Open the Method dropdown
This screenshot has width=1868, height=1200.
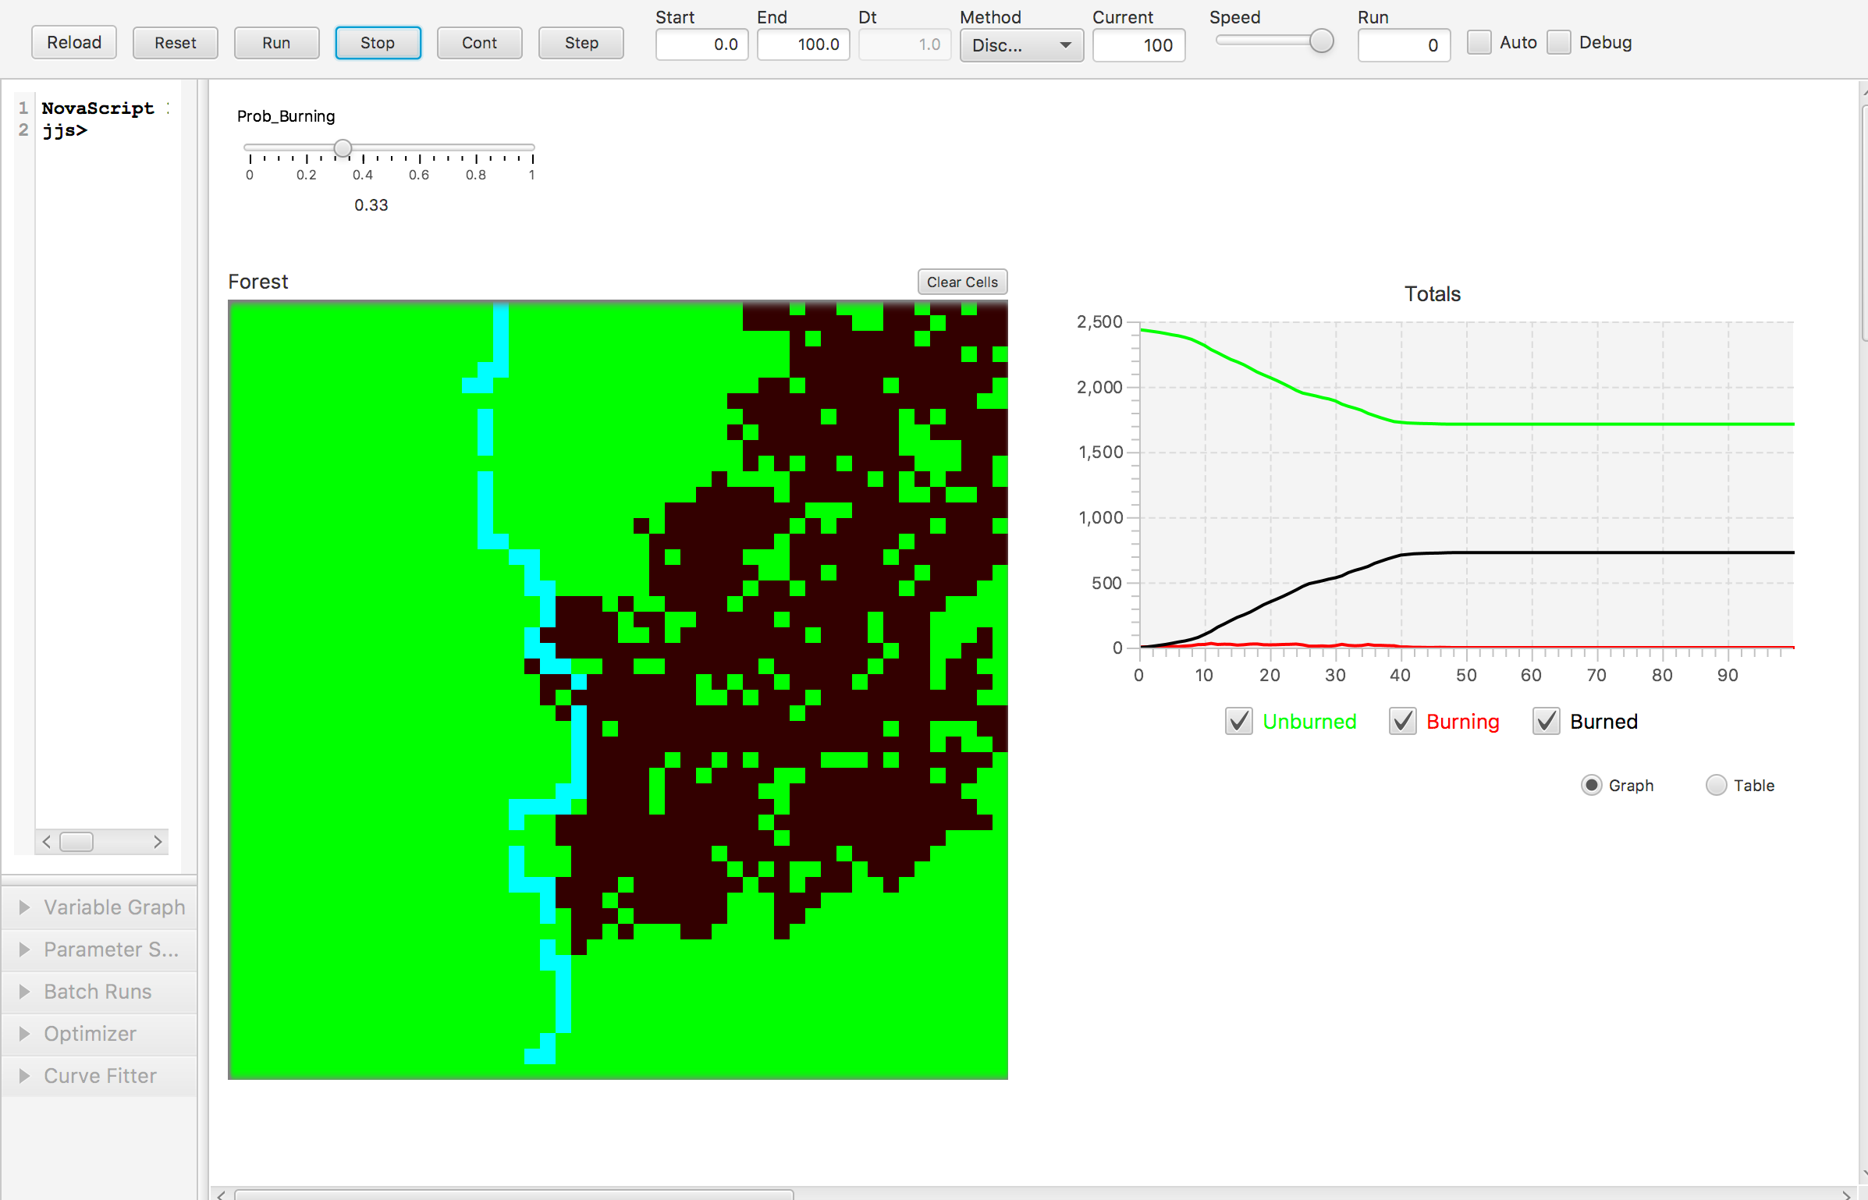pyautogui.click(x=1021, y=45)
